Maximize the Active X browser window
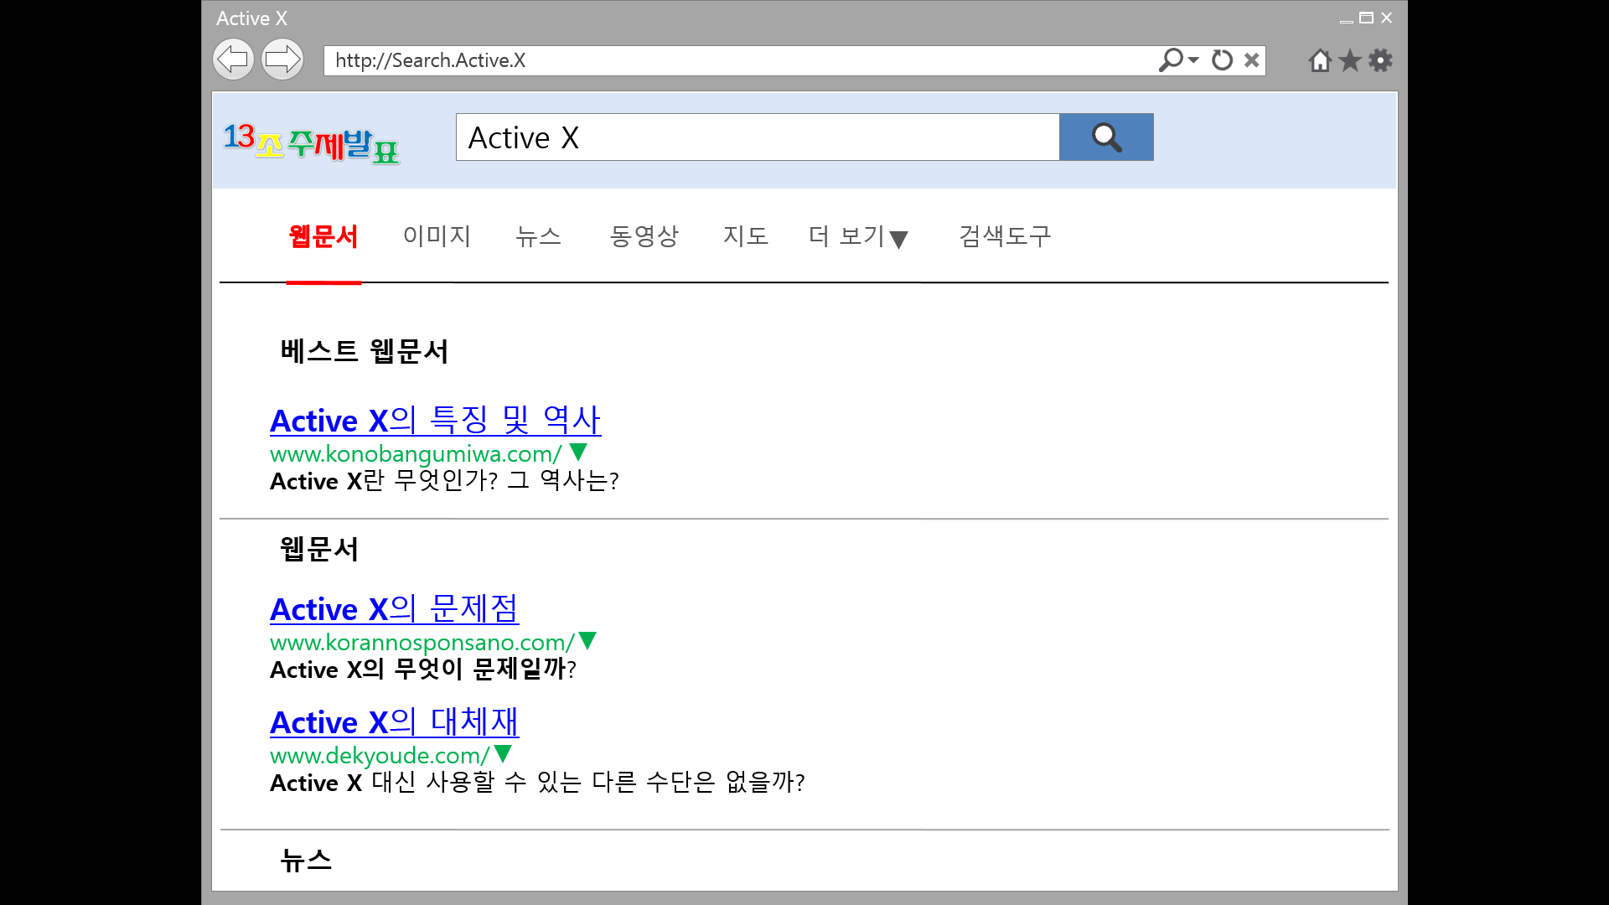Screen dimensions: 1609x905 click(x=1366, y=18)
